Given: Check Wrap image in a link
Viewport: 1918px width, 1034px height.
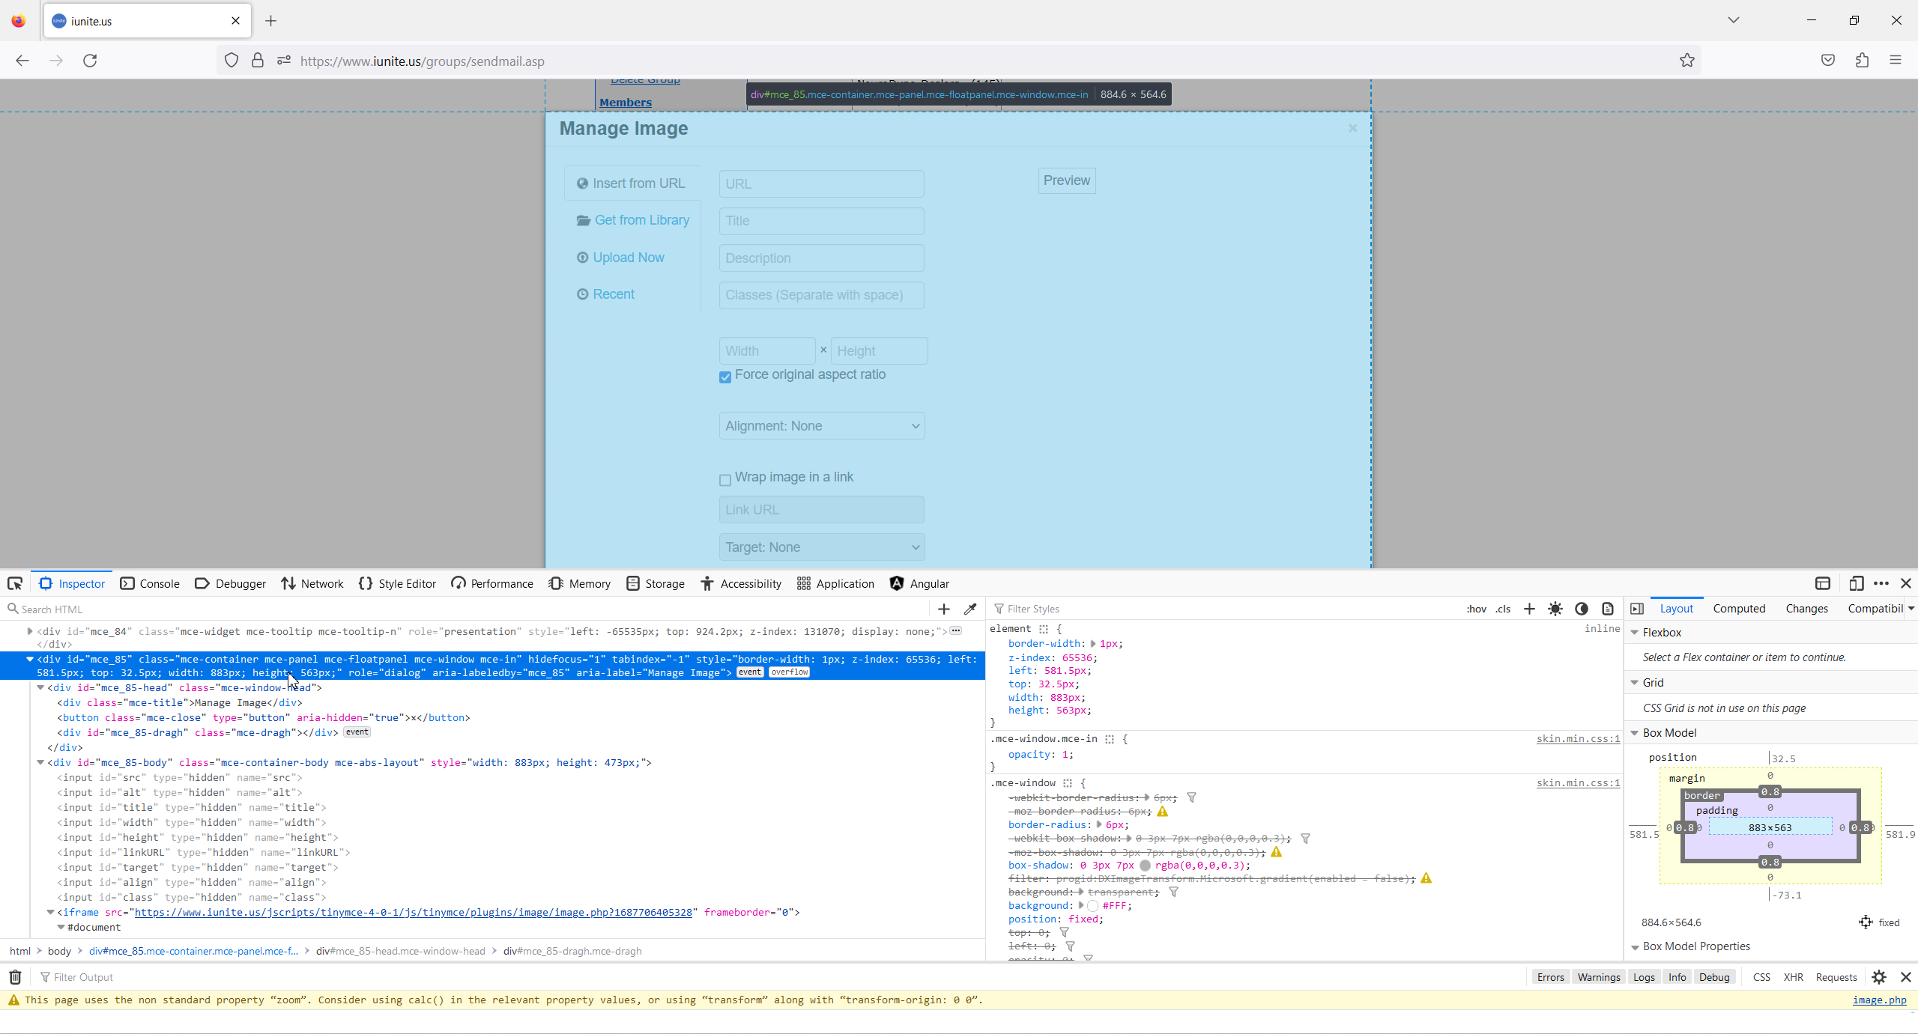Looking at the screenshot, I should pyautogui.click(x=725, y=480).
